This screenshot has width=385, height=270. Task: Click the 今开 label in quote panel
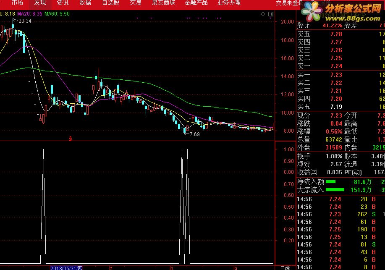[351, 115]
